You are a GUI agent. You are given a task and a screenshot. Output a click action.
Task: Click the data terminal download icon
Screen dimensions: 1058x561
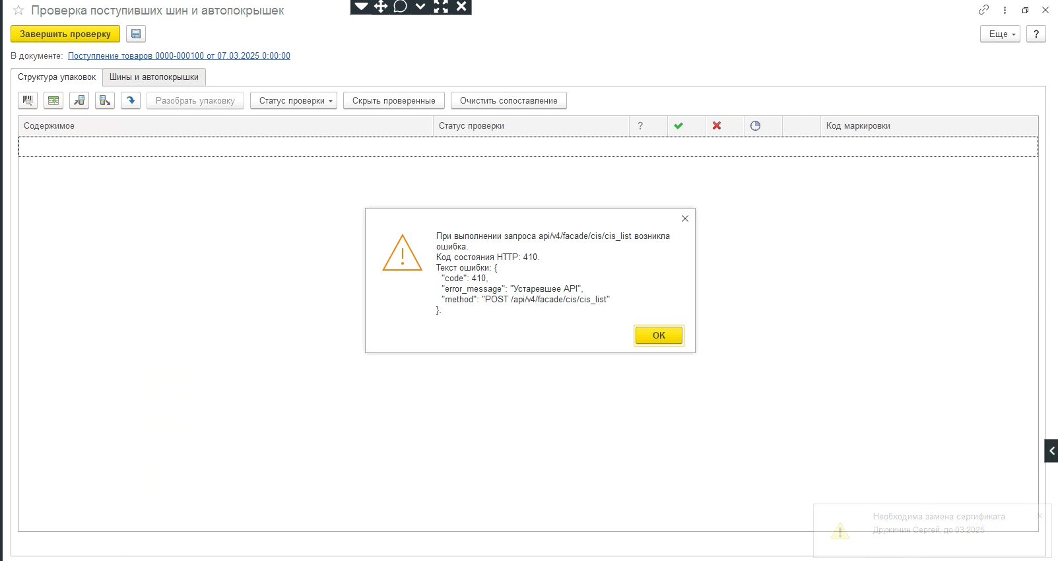pyautogui.click(x=105, y=100)
